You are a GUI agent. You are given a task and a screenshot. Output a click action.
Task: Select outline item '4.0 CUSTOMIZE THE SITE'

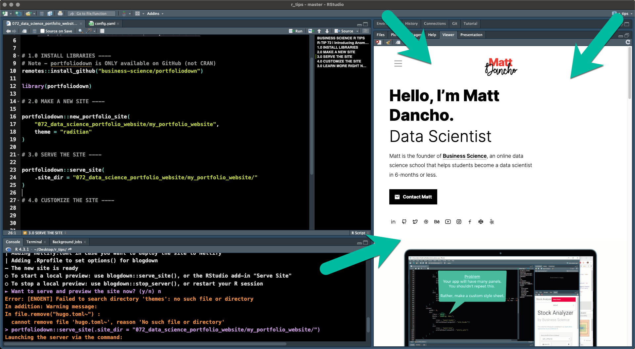(x=339, y=61)
